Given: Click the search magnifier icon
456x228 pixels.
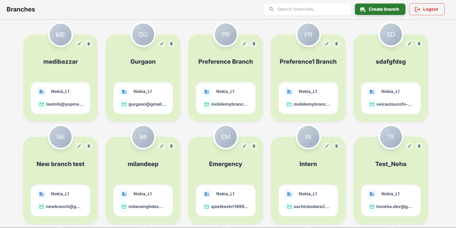Looking at the screenshot, I should point(271,9).
